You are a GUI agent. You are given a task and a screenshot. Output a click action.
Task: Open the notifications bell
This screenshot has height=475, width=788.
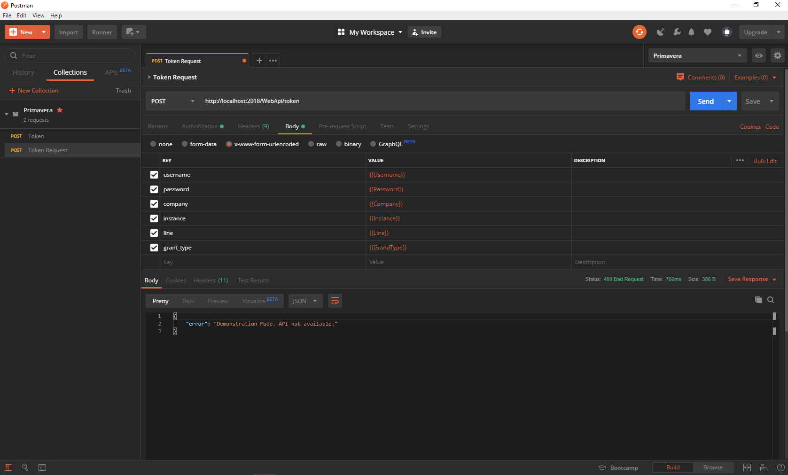[x=691, y=32]
